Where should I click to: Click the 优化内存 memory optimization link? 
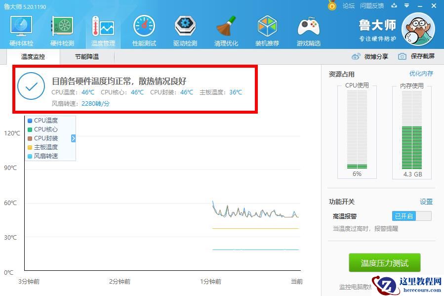422,73
